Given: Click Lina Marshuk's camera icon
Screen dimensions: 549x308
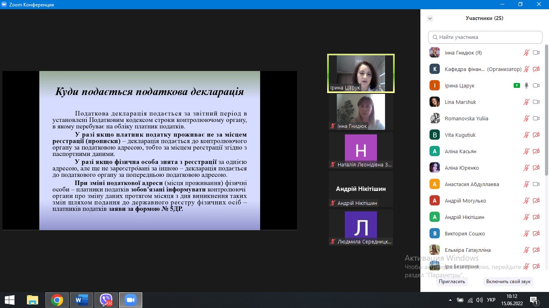Looking at the screenshot, I should point(536,102).
